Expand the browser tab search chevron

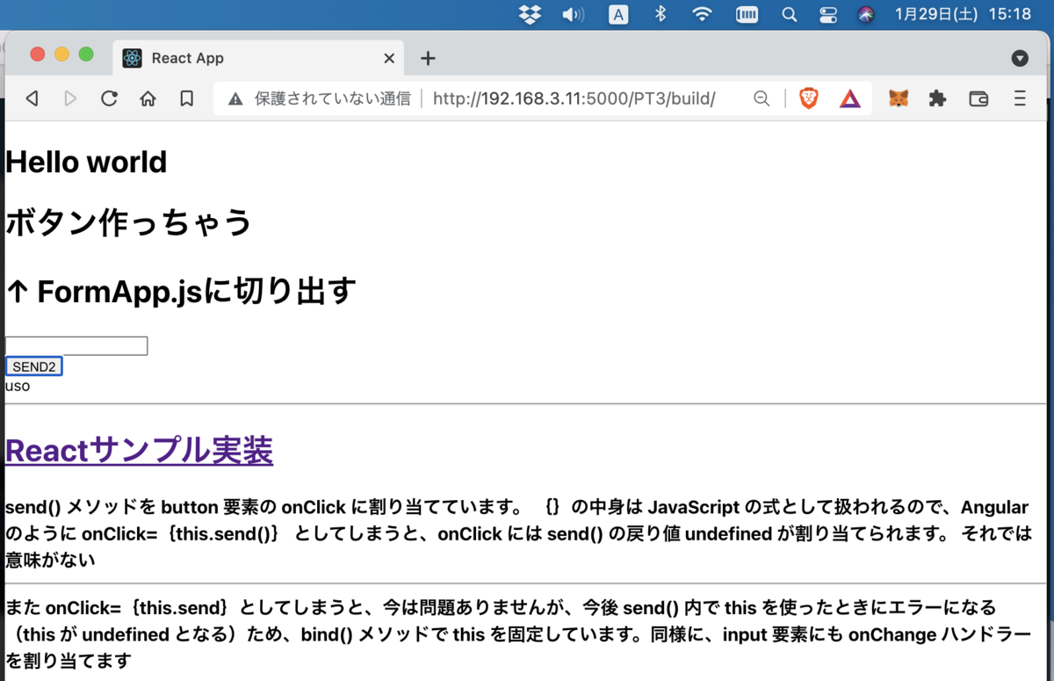[x=1020, y=58]
